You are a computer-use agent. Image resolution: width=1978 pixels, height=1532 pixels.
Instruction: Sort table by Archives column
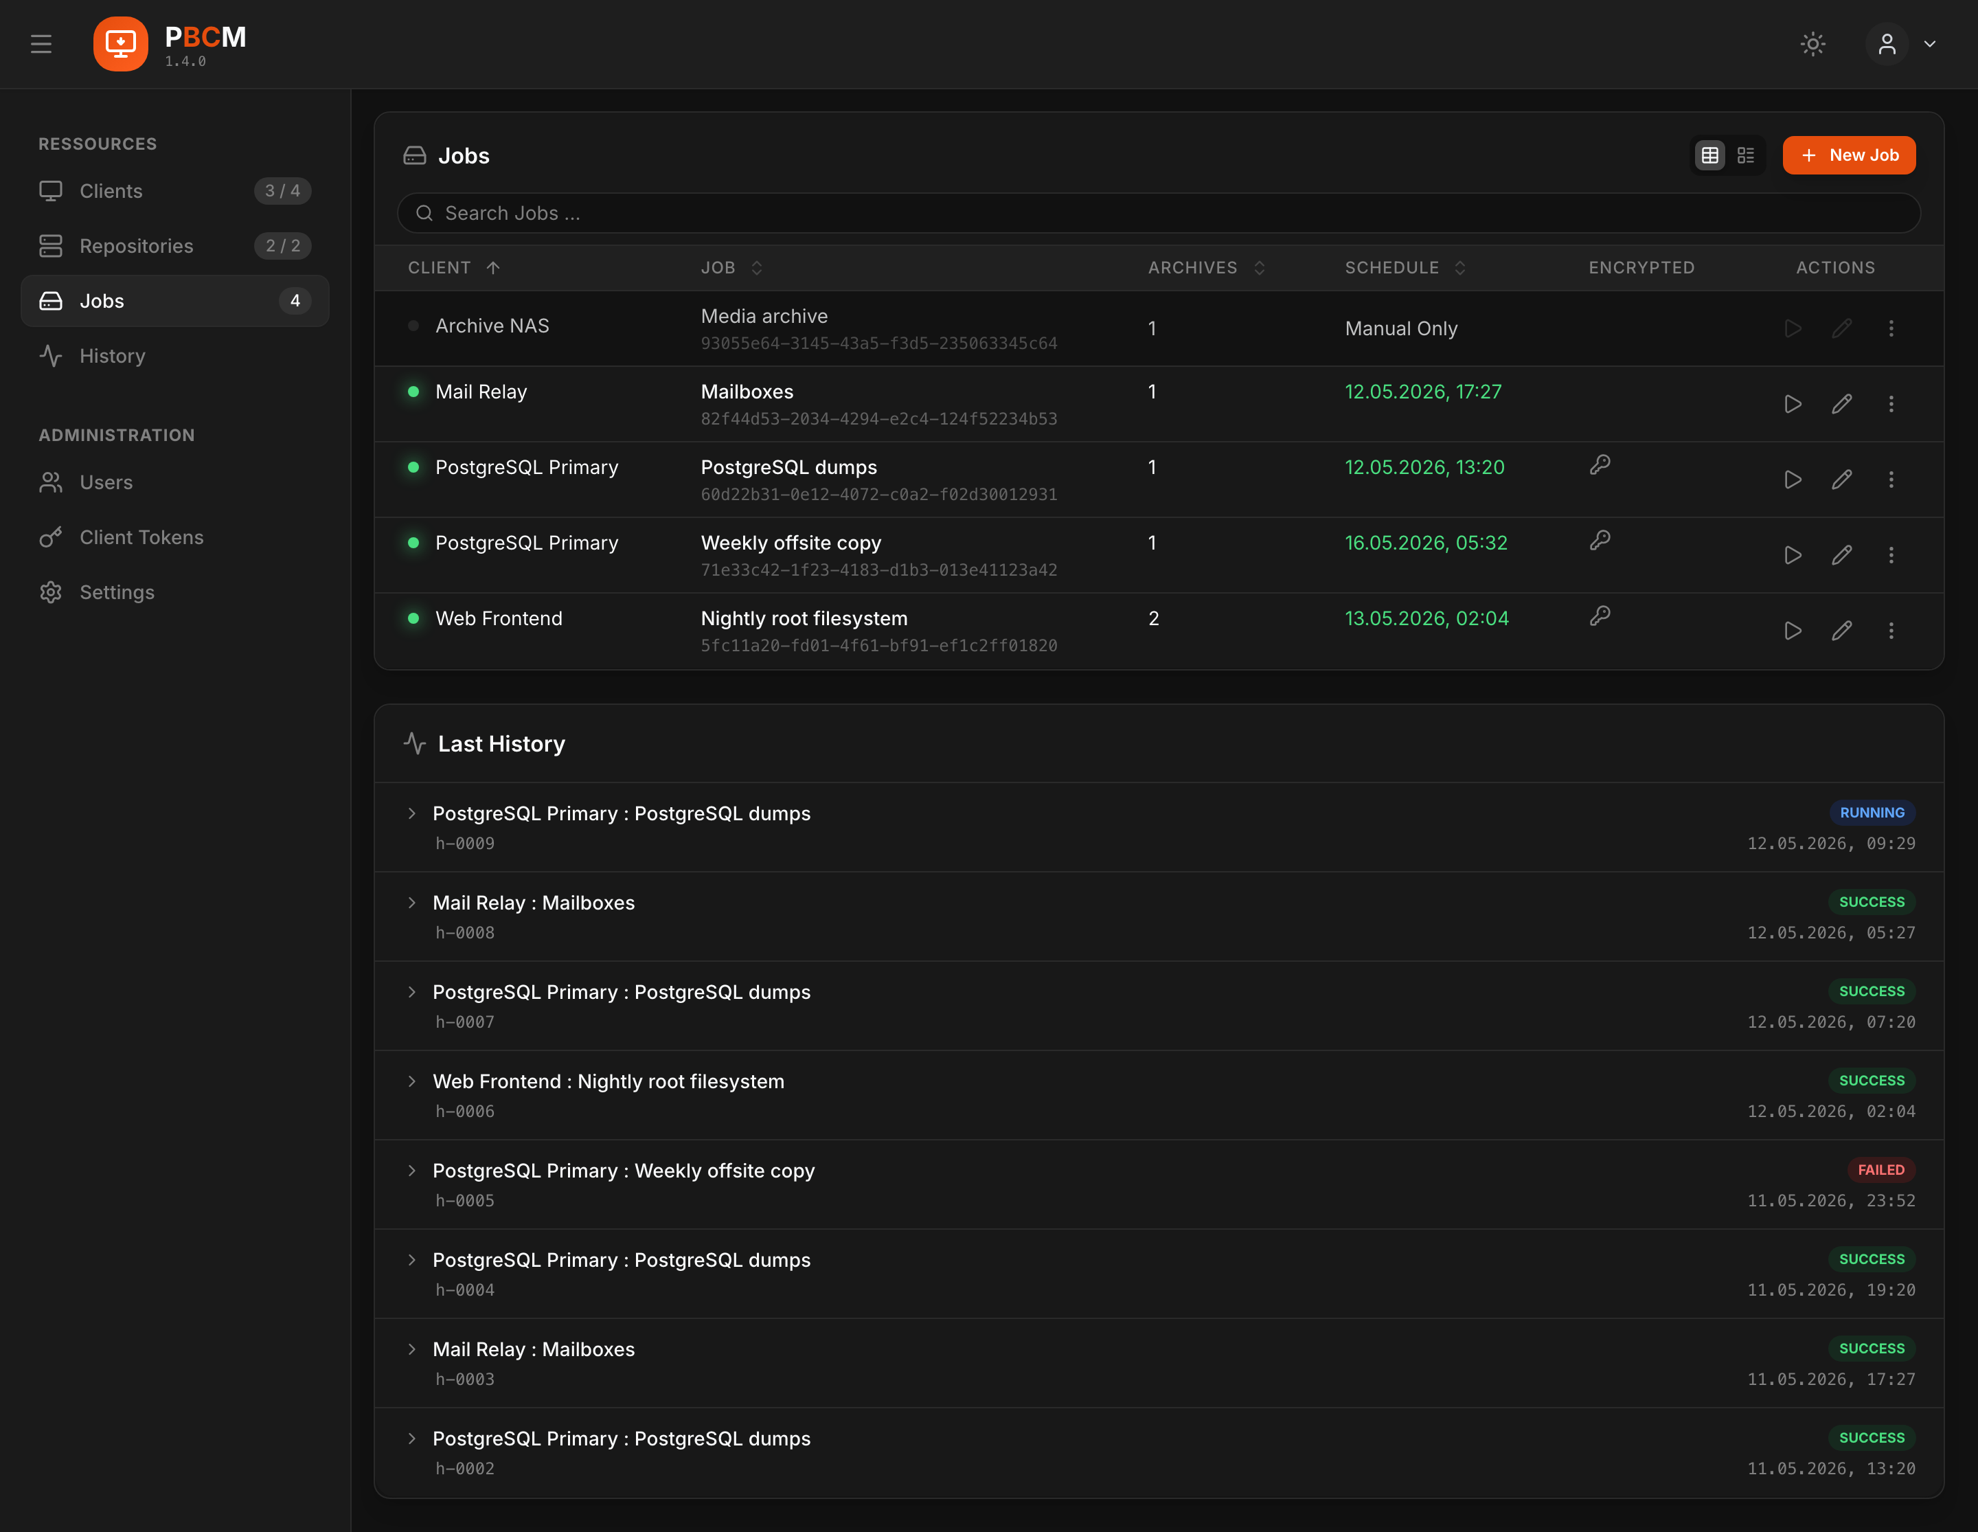tap(1206, 267)
